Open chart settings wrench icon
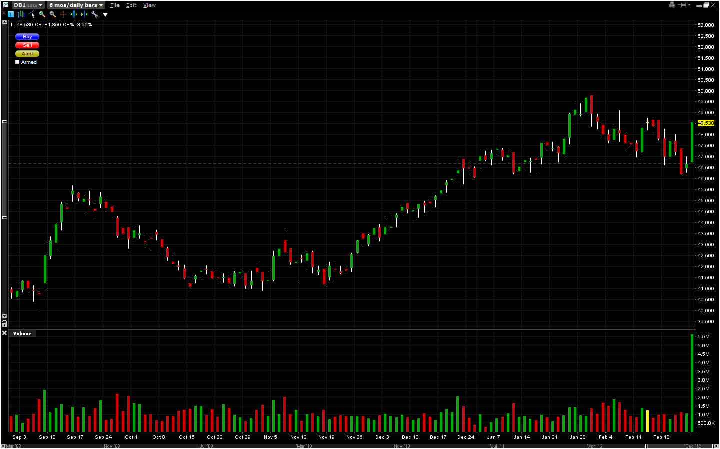 pos(95,14)
